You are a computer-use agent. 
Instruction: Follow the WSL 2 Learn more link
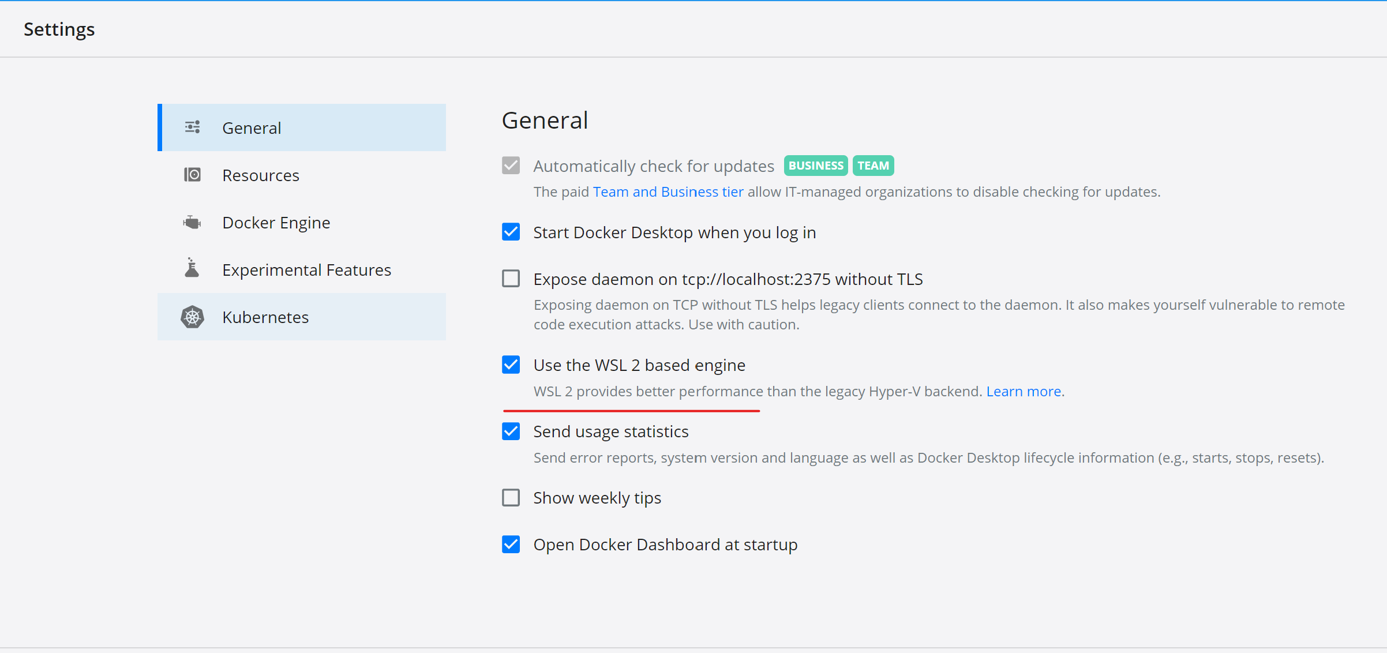click(x=1024, y=391)
